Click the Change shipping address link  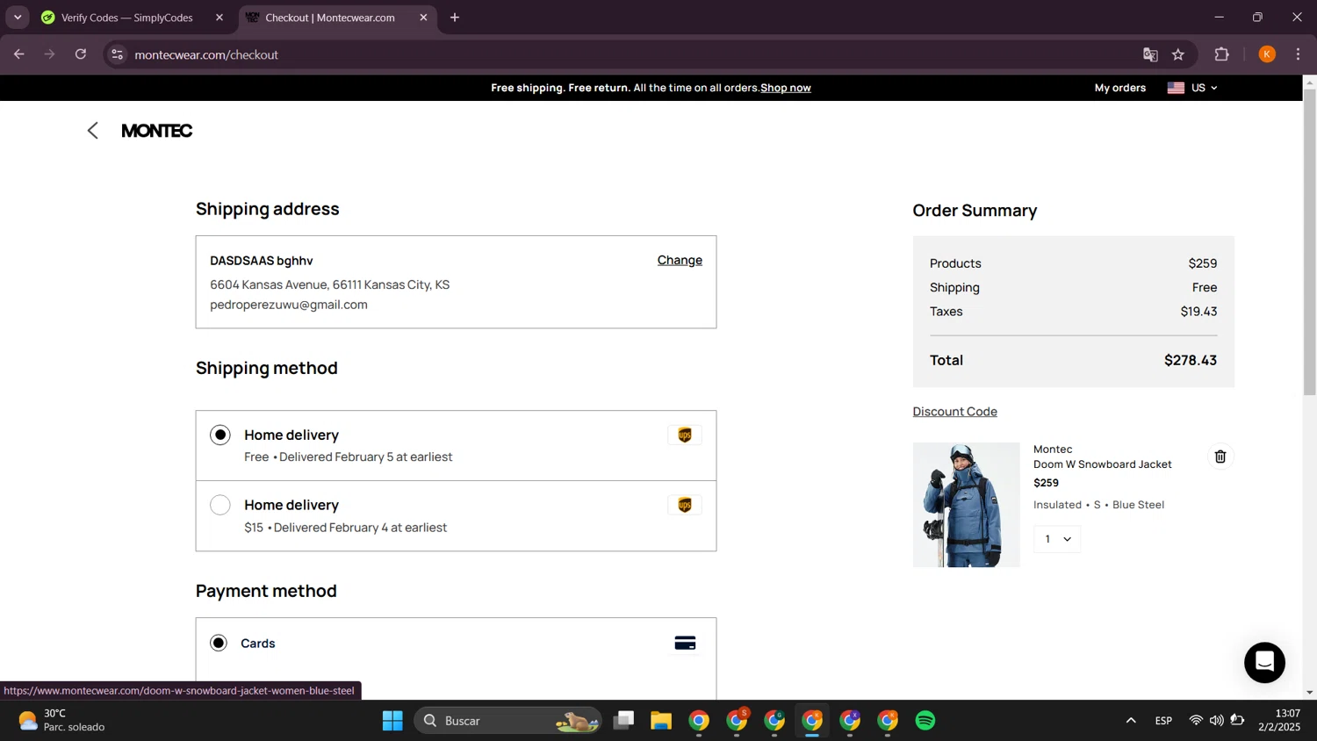tap(680, 261)
